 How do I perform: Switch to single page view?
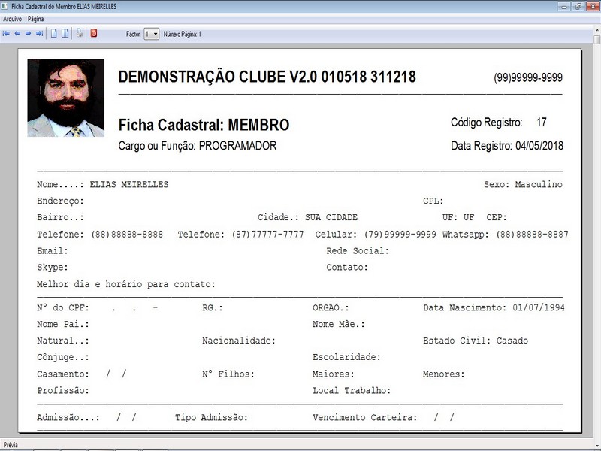tap(53, 34)
